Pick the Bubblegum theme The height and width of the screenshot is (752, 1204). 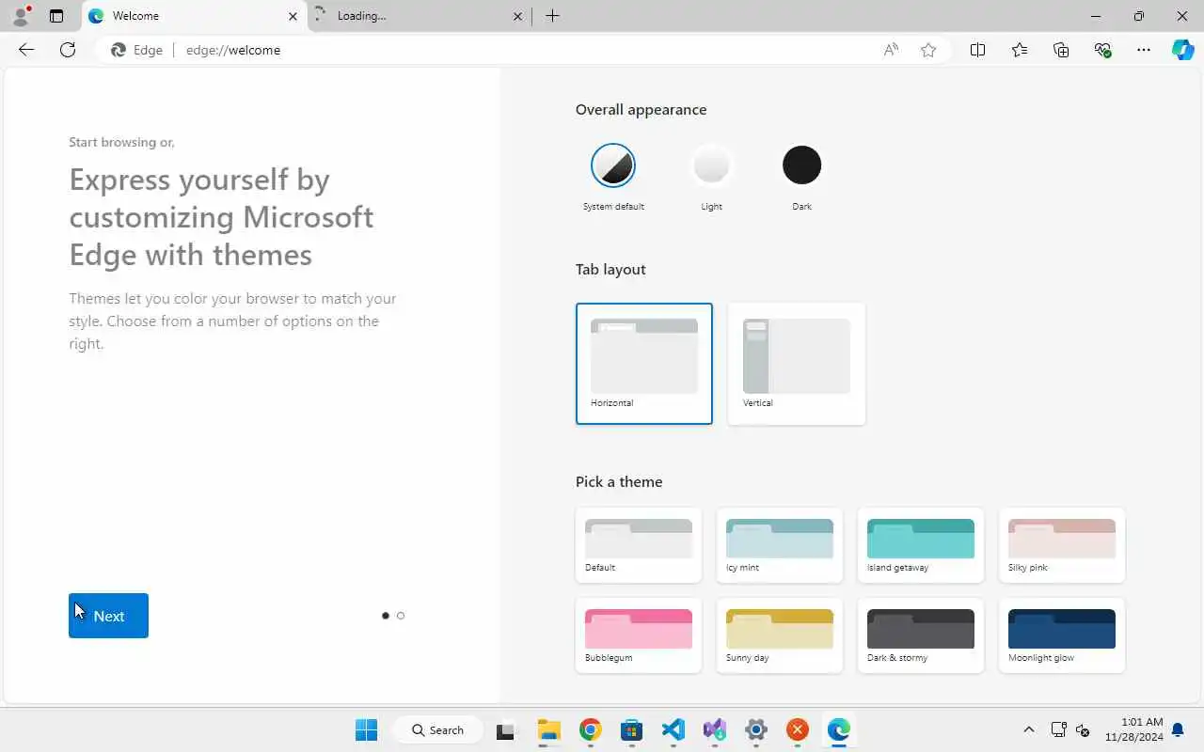pos(639,635)
